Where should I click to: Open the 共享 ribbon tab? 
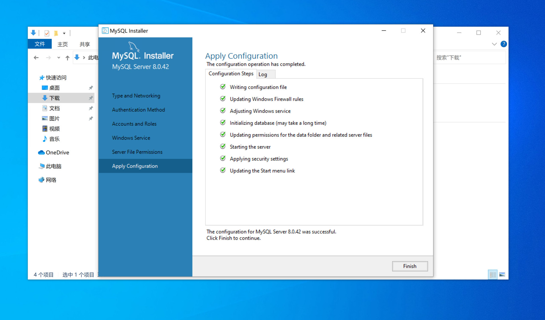[85, 44]
